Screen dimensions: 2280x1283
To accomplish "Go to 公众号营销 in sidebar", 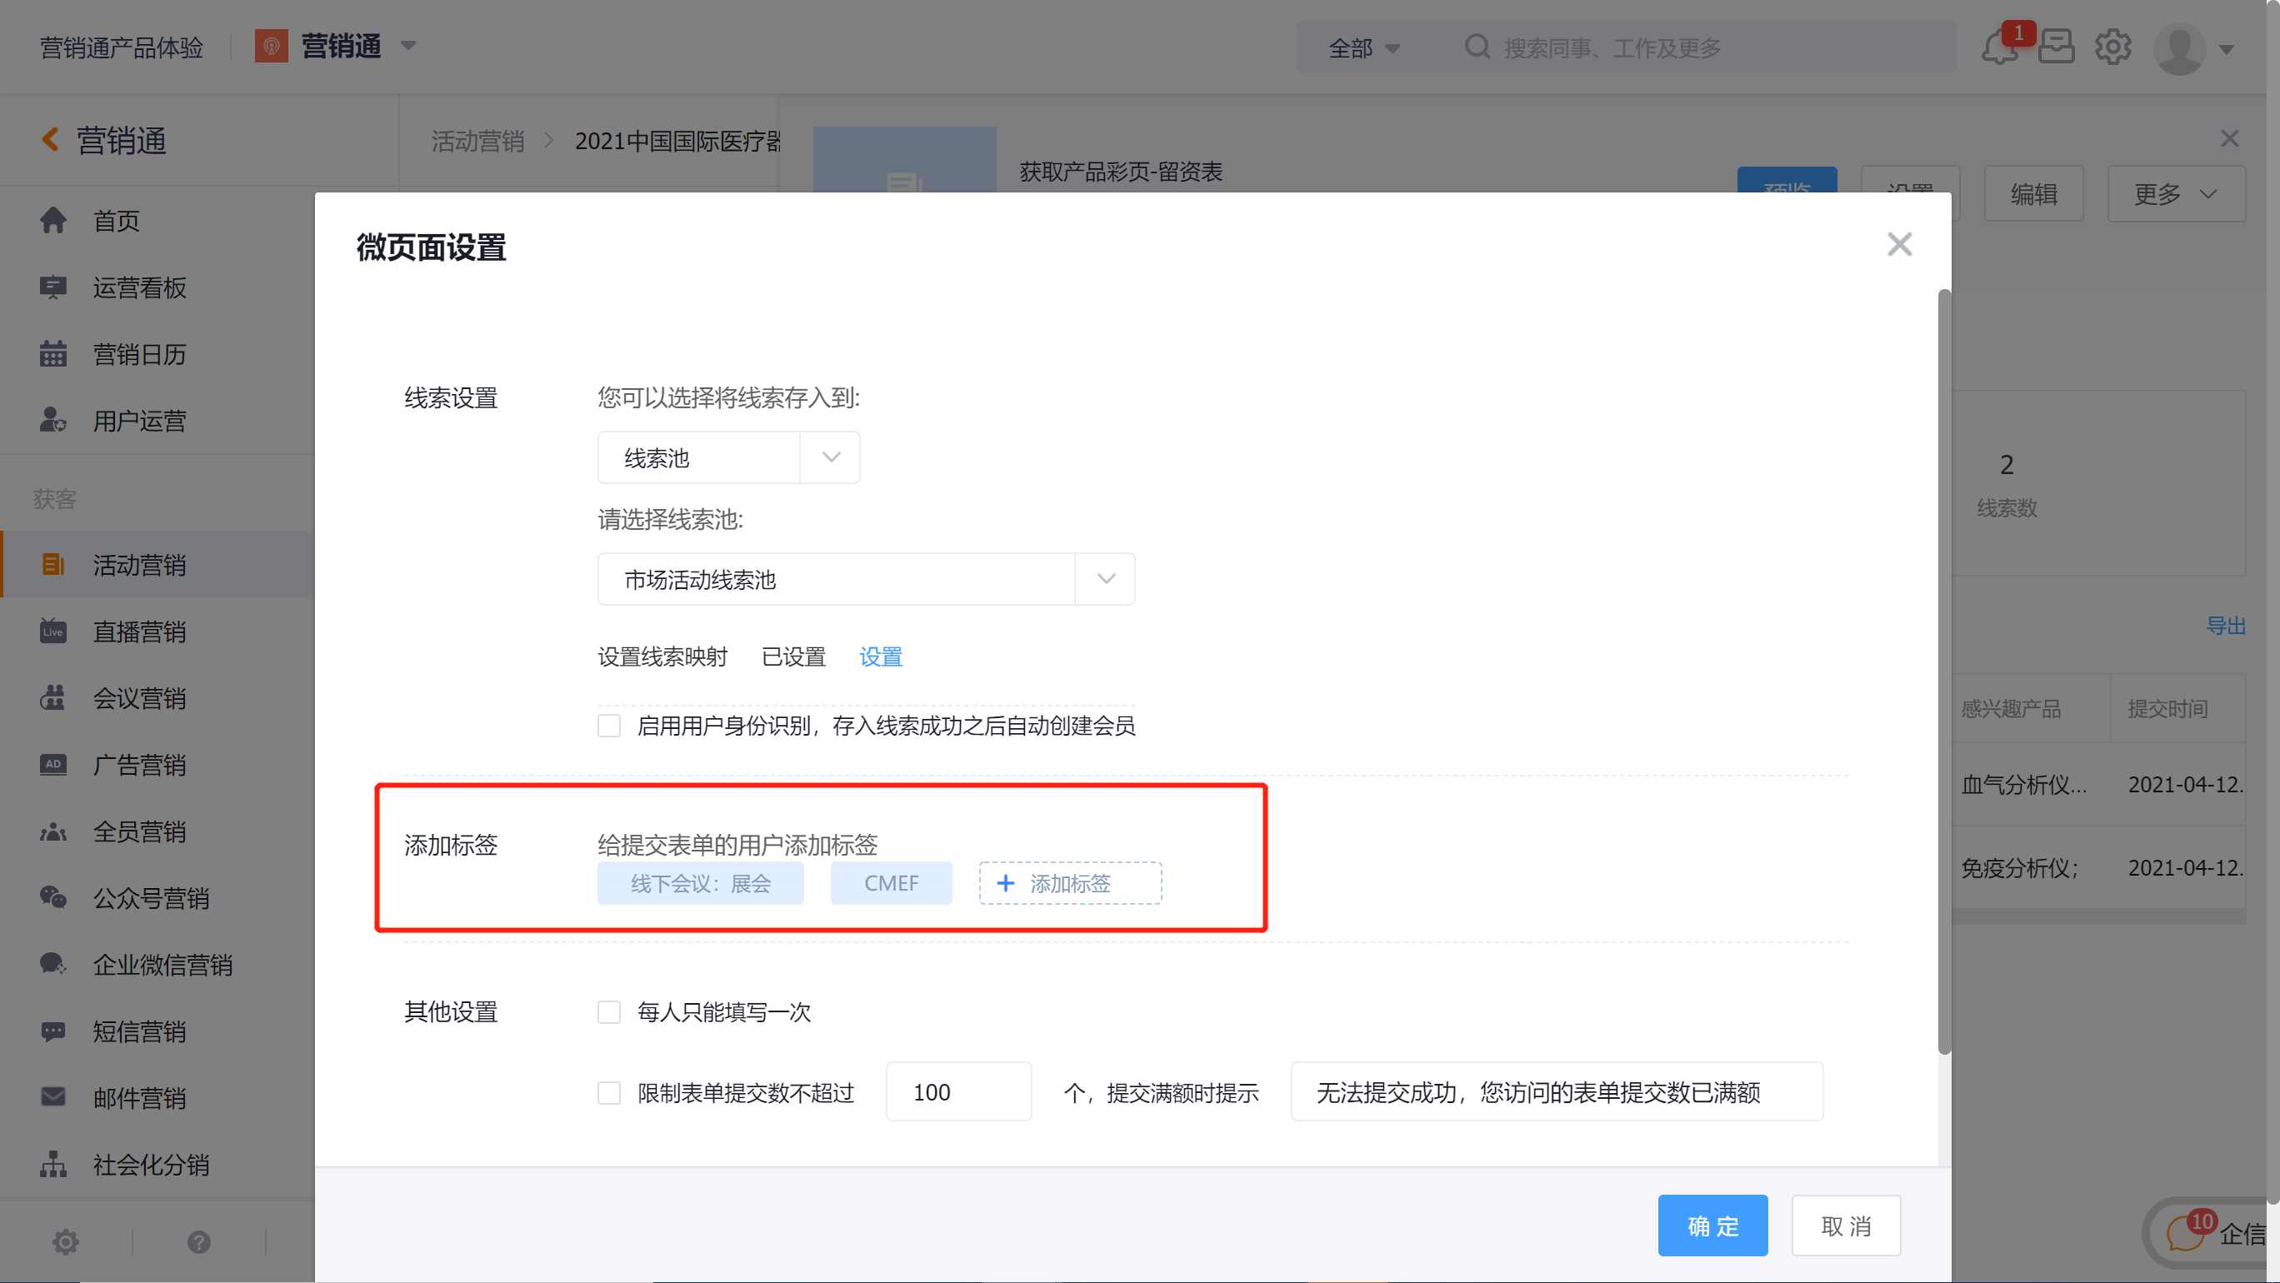I will (151, 898).
